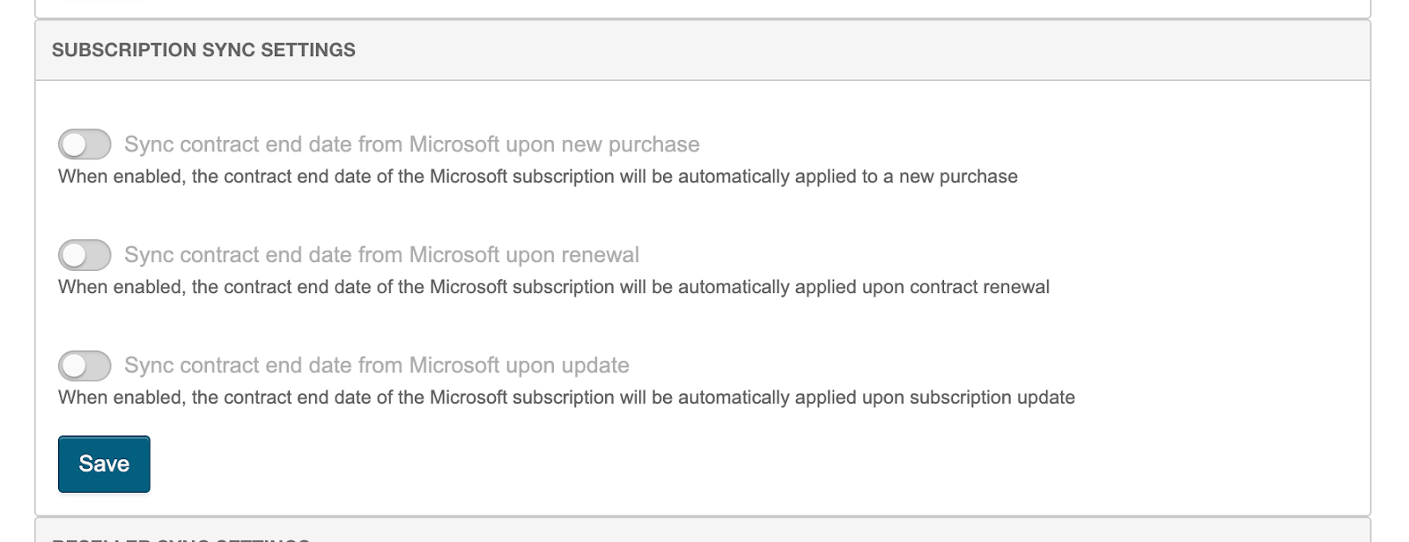
Task: Click the white knob of the update toggle
Action: (74, 365)
